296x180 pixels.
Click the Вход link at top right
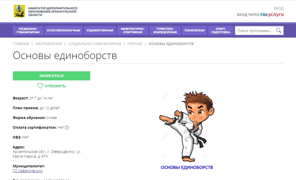(x=279, y=8)
